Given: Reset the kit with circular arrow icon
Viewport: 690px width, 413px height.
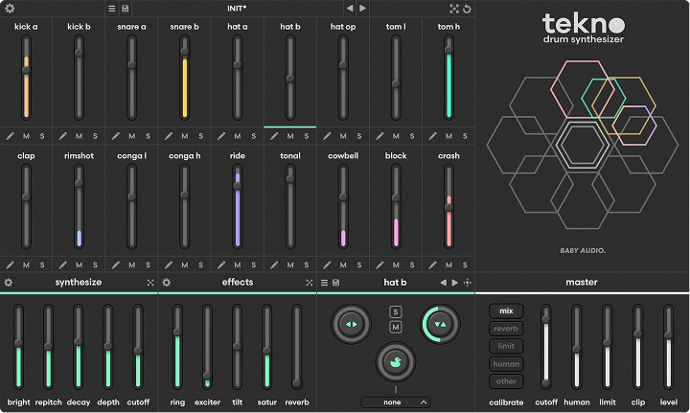Looking at the screenshot, I should coord(467,9).
